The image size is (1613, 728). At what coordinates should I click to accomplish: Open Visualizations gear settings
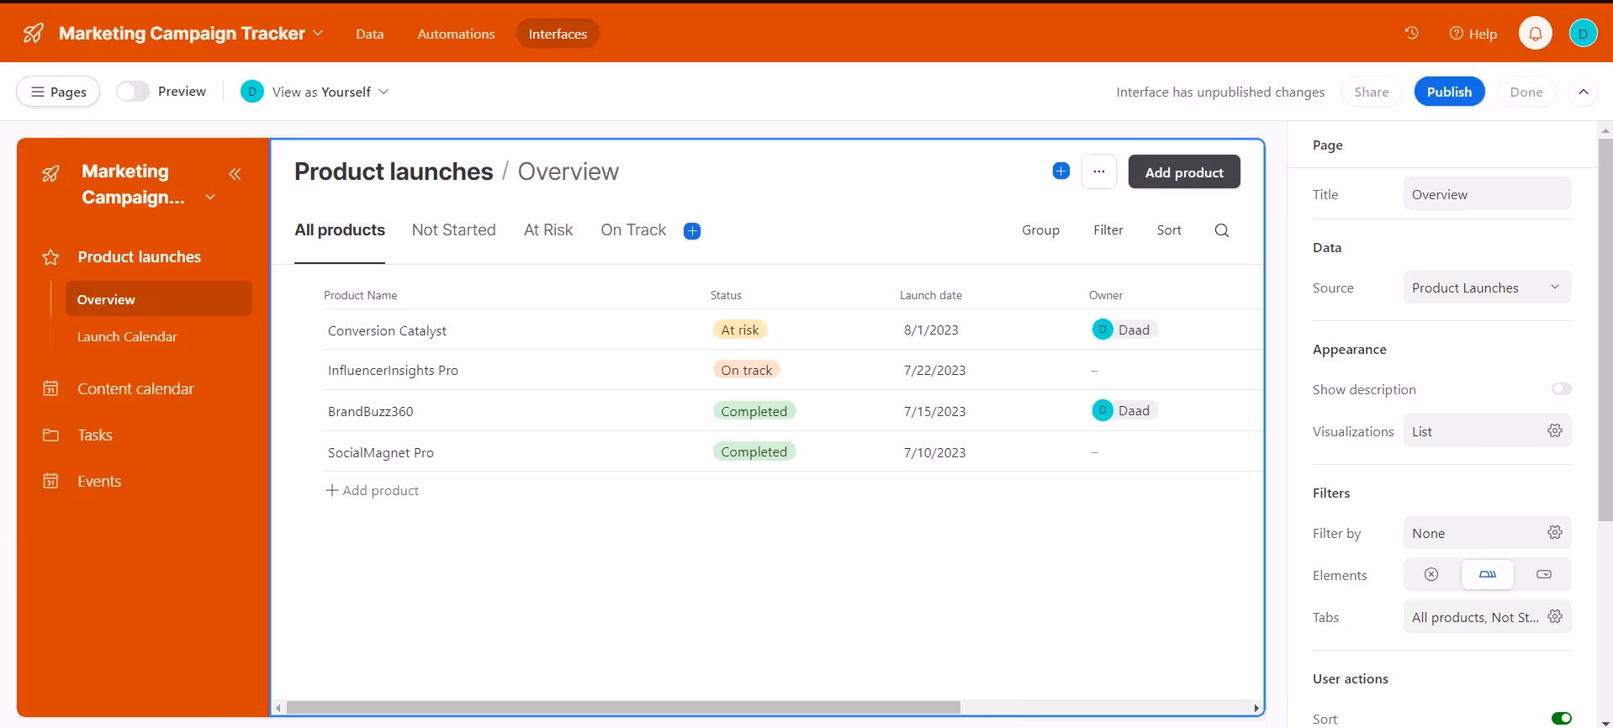(1555, 430)
